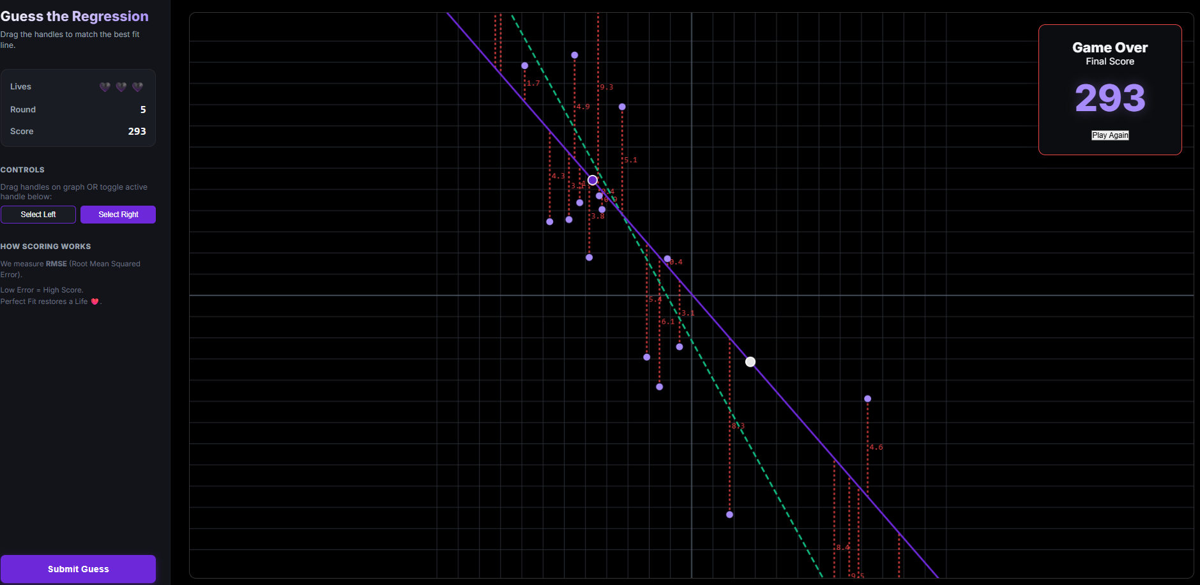Click the data point with residual 8.3

729,515
